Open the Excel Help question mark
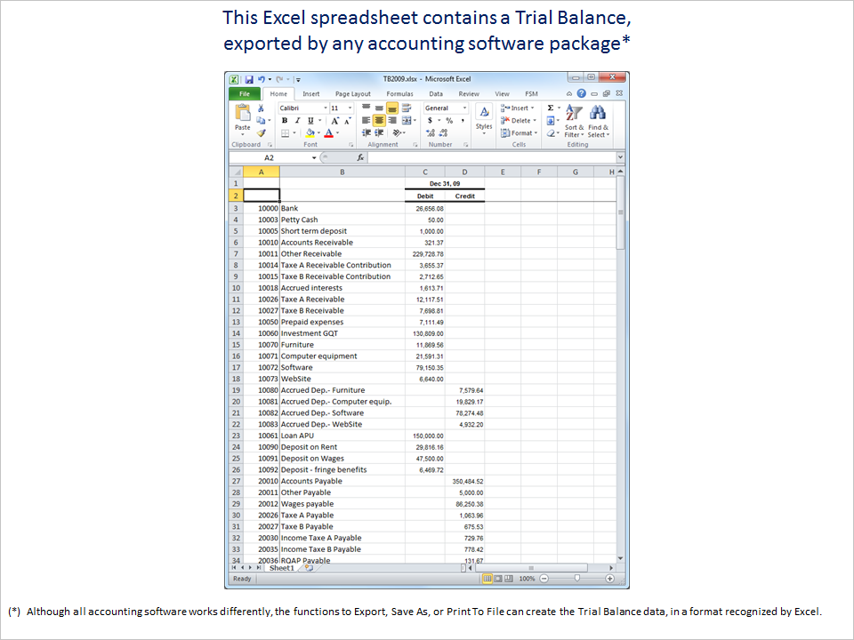 pyautogui.click(x=581, y=93)
